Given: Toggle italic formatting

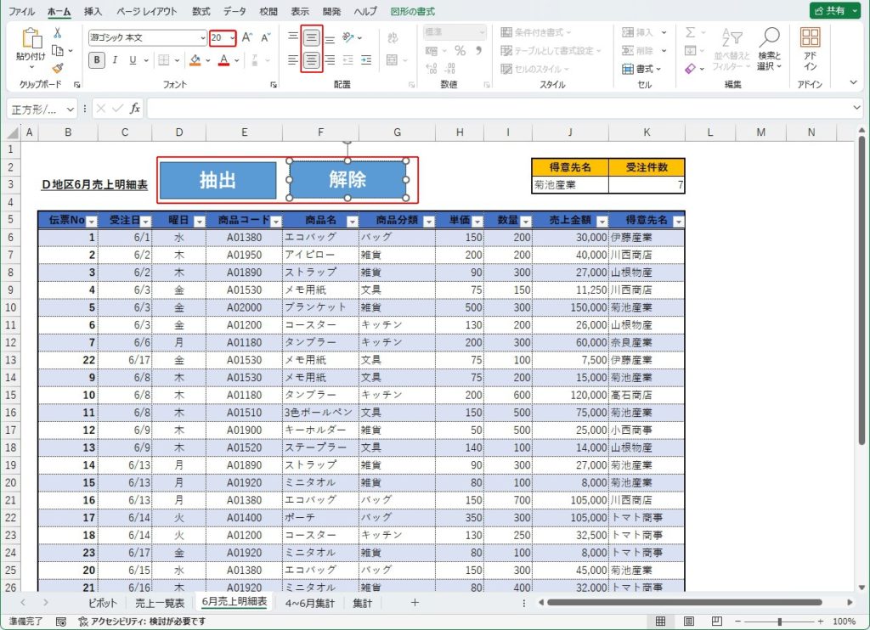Looking at the screenshot, I should (x=116, y=60).
